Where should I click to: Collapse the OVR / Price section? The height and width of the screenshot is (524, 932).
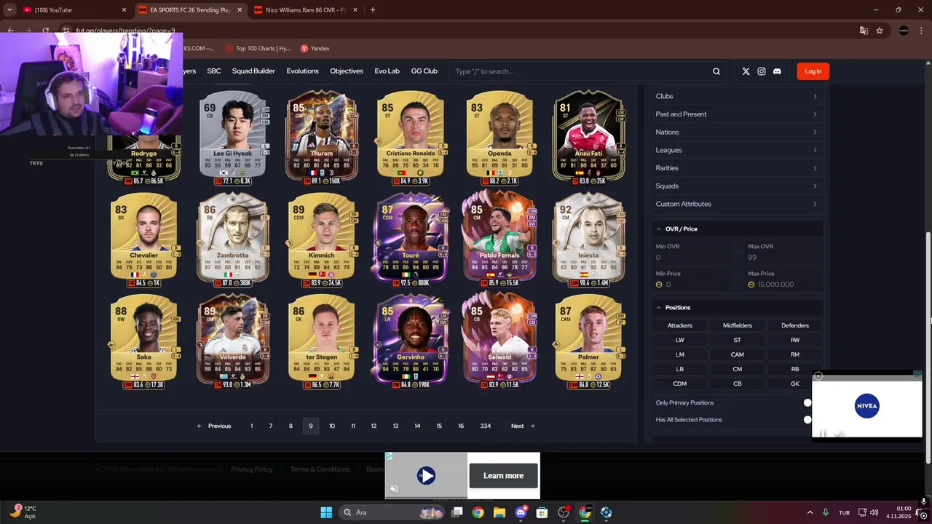point(736,229)
